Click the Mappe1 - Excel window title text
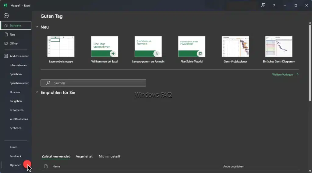 point(20,5)
